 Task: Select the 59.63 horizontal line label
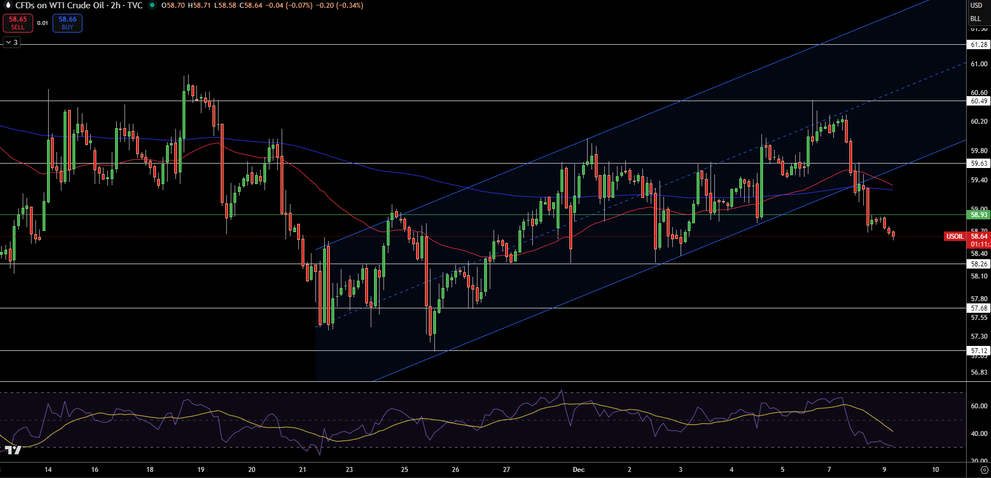pos(979,164)
